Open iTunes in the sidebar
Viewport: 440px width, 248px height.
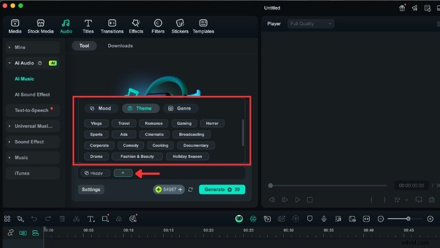click(x=33, y=173)
